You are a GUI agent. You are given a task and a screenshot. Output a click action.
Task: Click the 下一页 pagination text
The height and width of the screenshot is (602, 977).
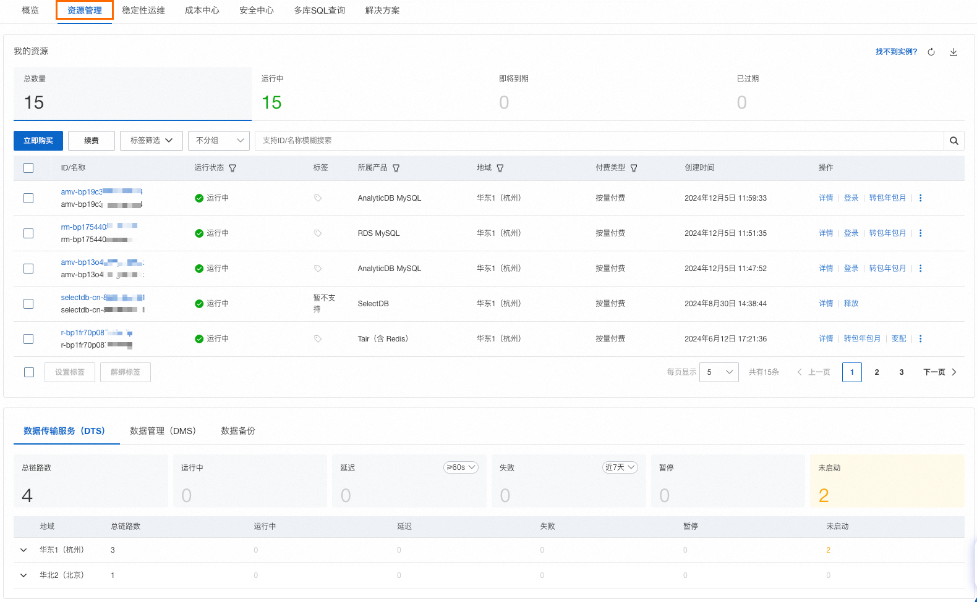click(934, 372)
